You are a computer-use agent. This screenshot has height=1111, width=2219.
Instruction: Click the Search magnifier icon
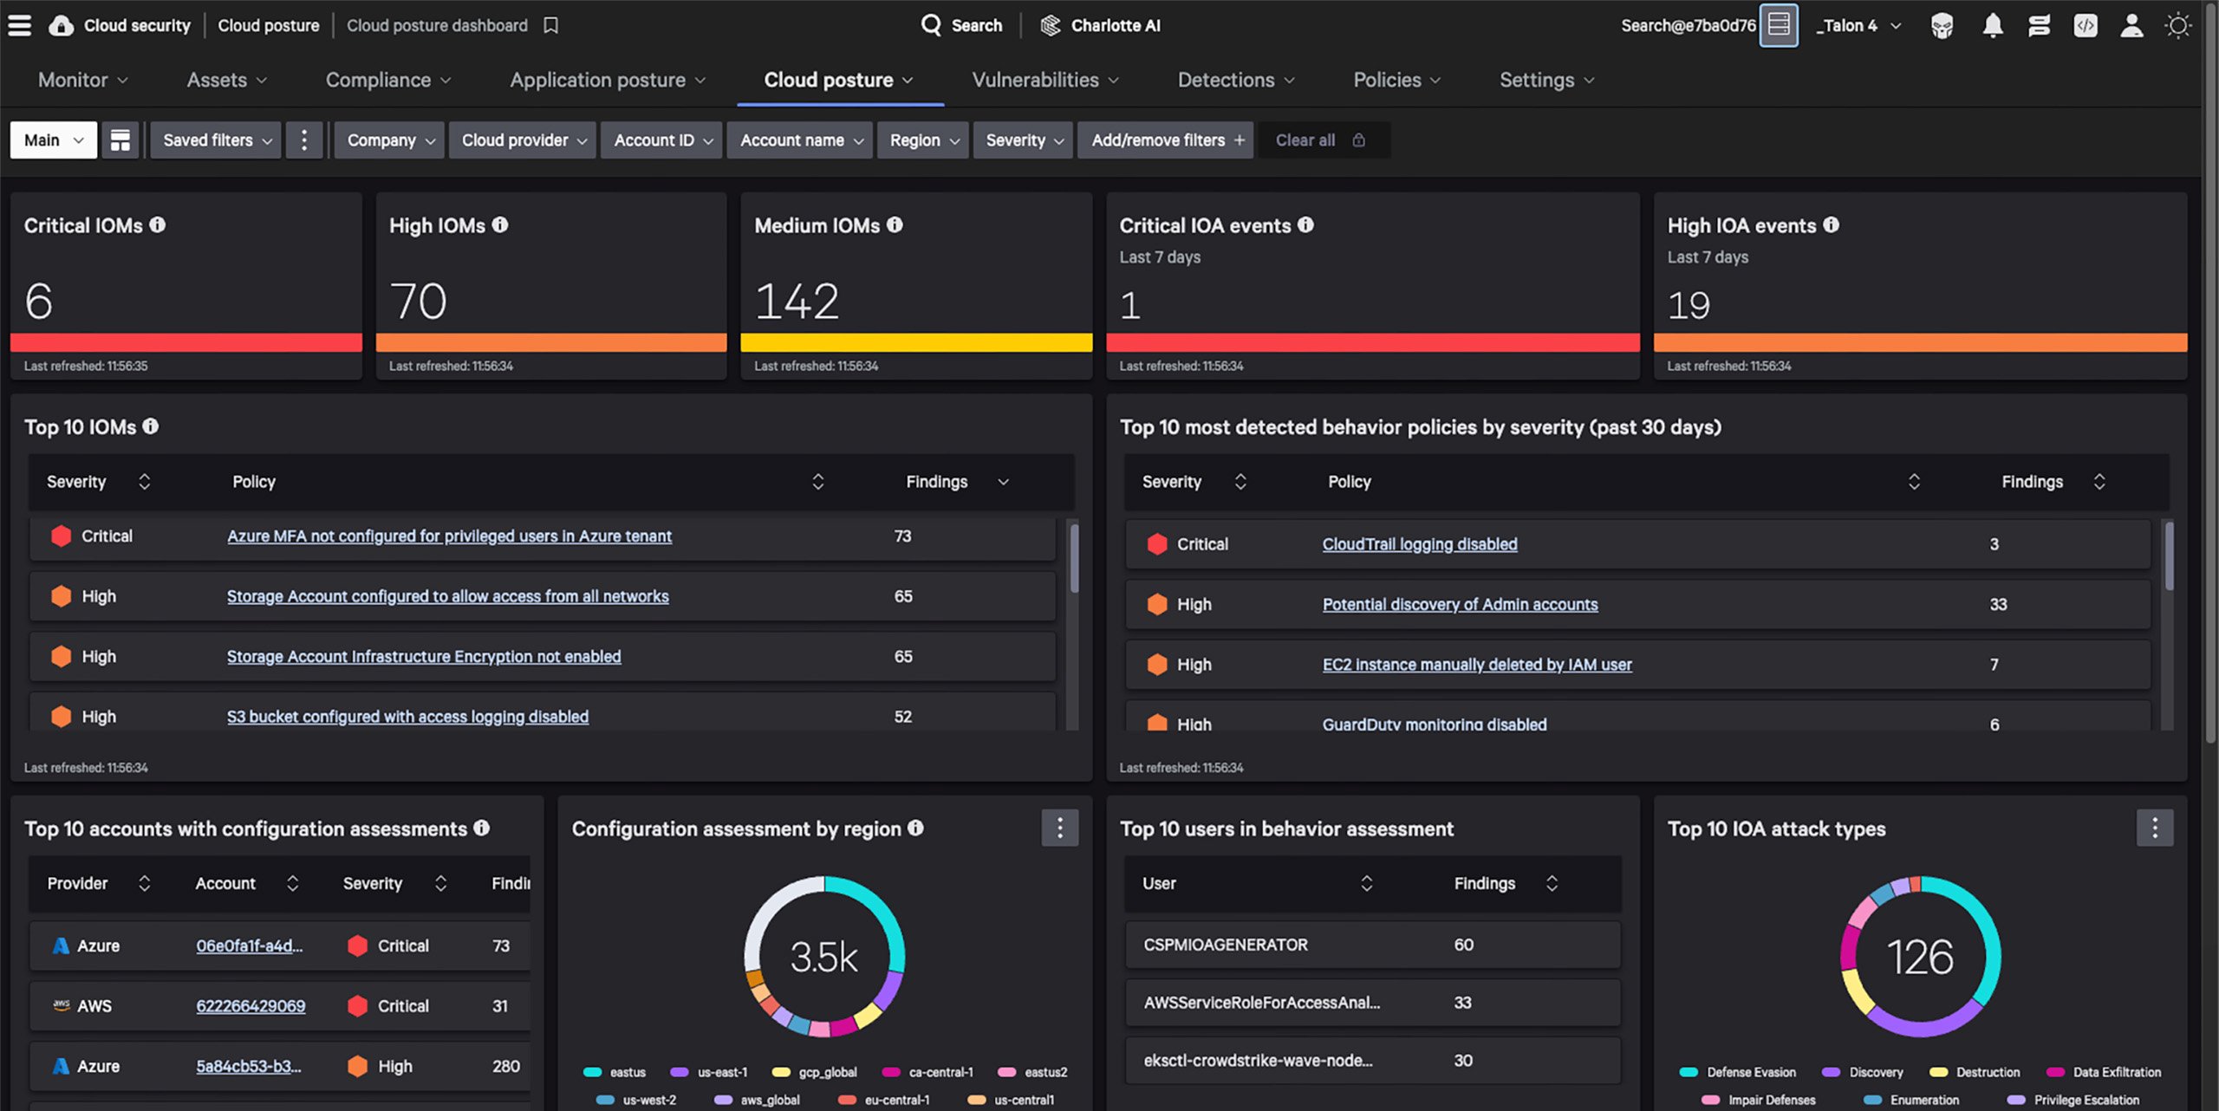pos(933,25)
